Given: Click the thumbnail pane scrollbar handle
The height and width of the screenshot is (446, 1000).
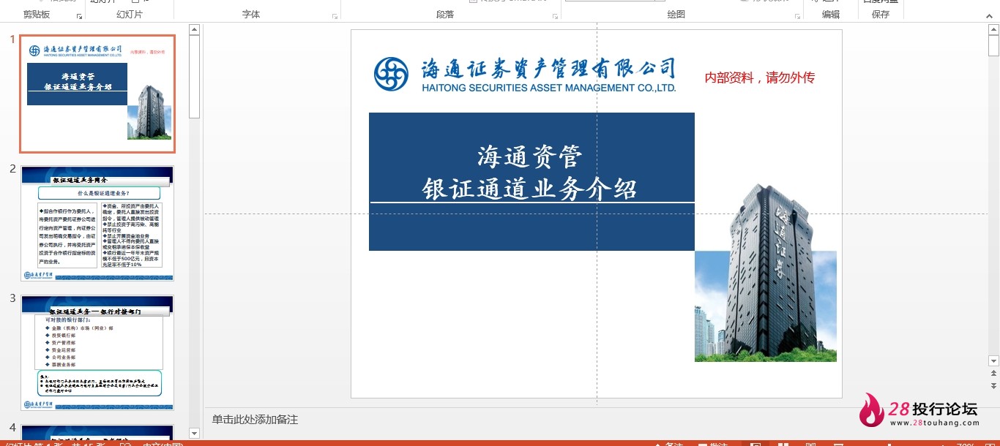Looking at the screenshot, I should (194, 77).
